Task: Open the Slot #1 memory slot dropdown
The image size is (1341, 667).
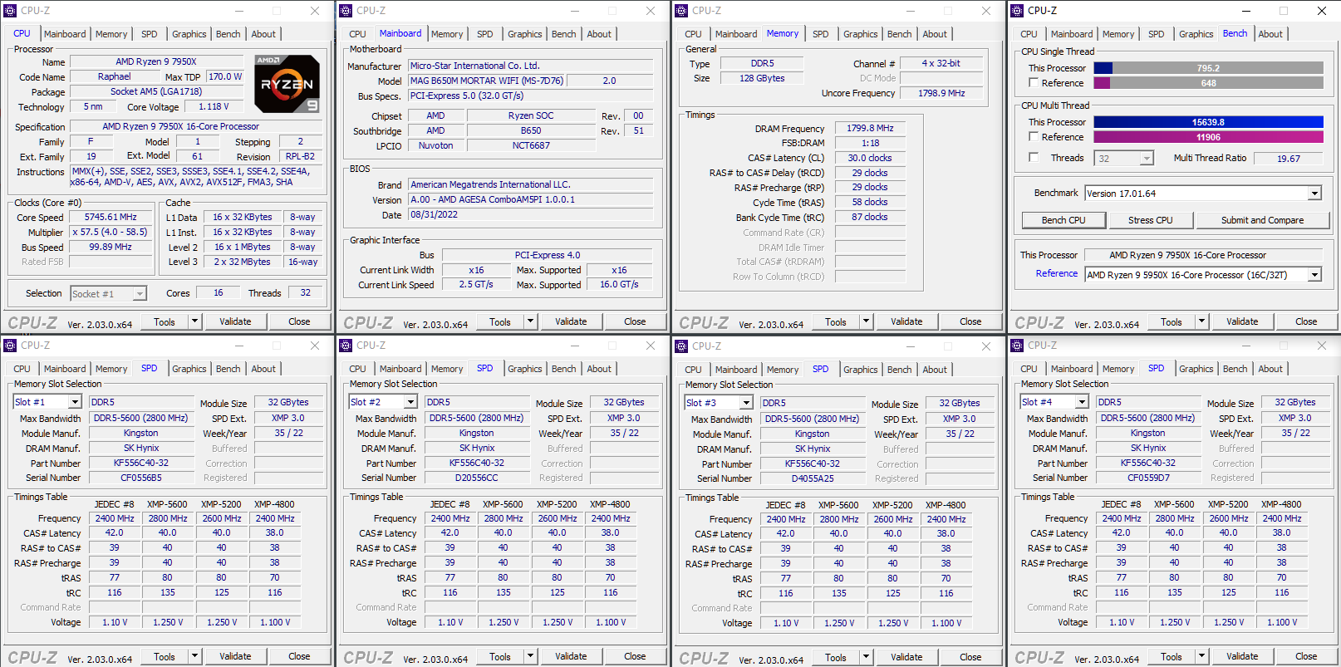Action: point(75,402)
